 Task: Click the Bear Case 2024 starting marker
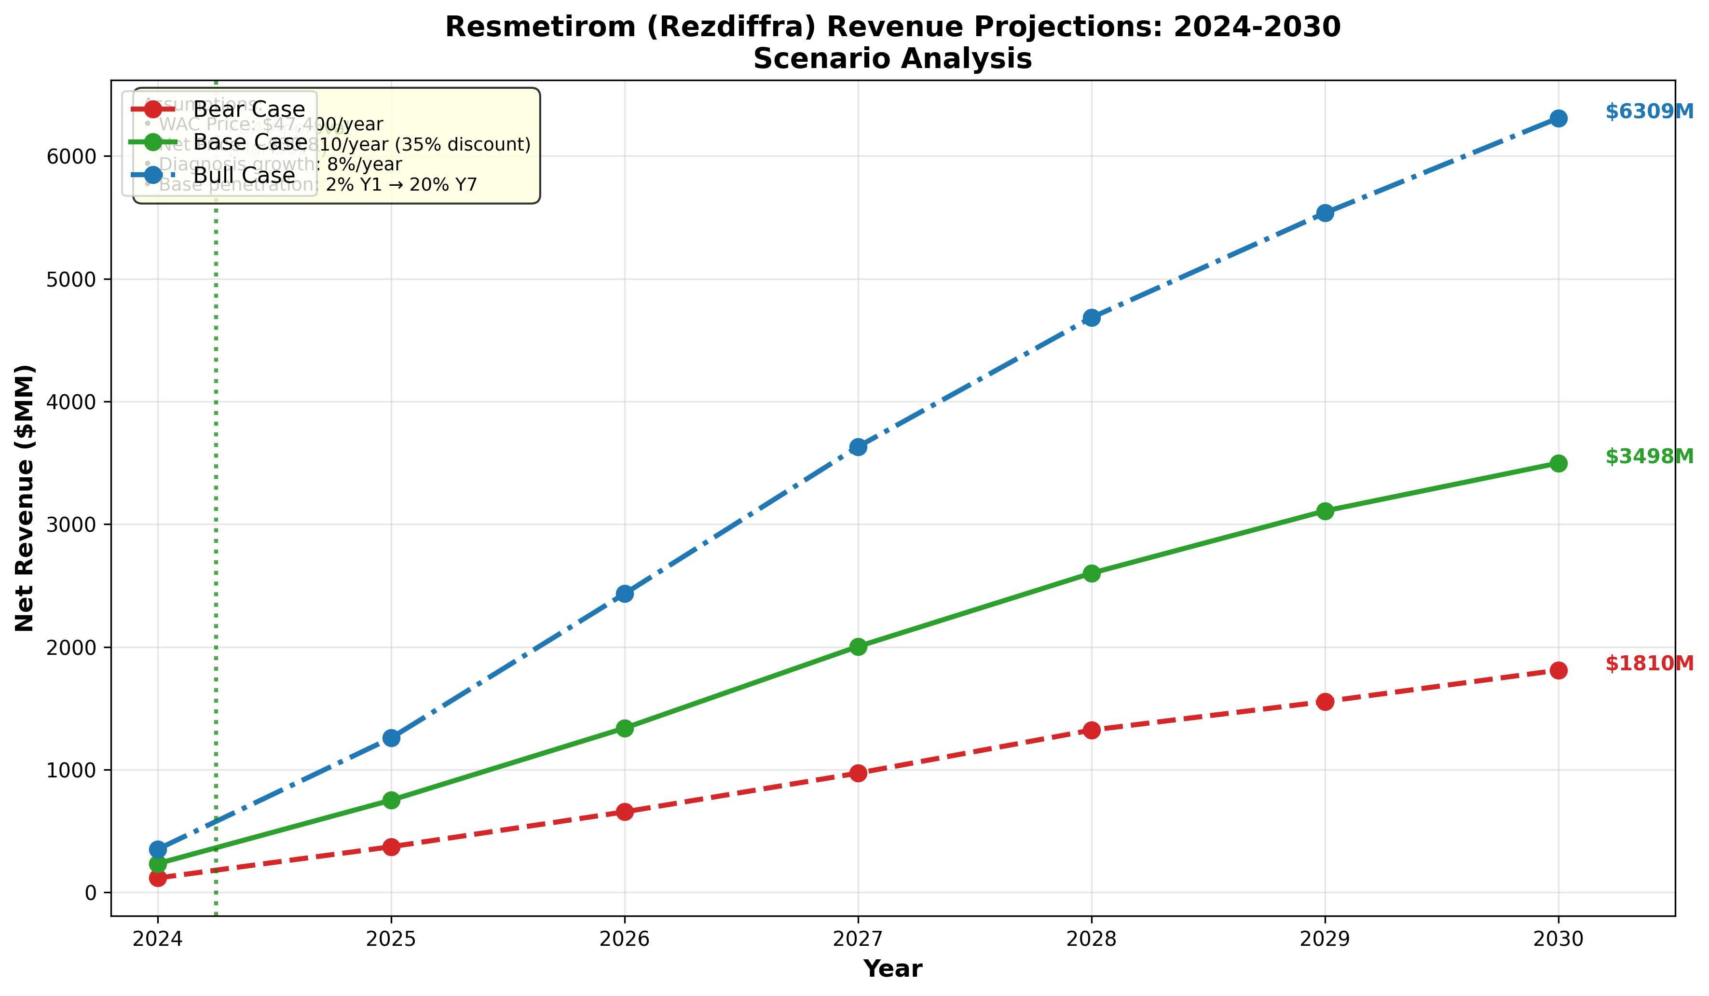click(x=158, y=878)
